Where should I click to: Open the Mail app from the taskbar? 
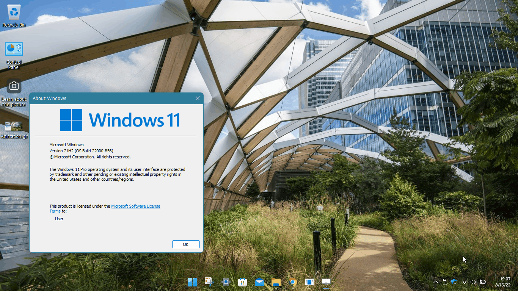pos(259,282)
